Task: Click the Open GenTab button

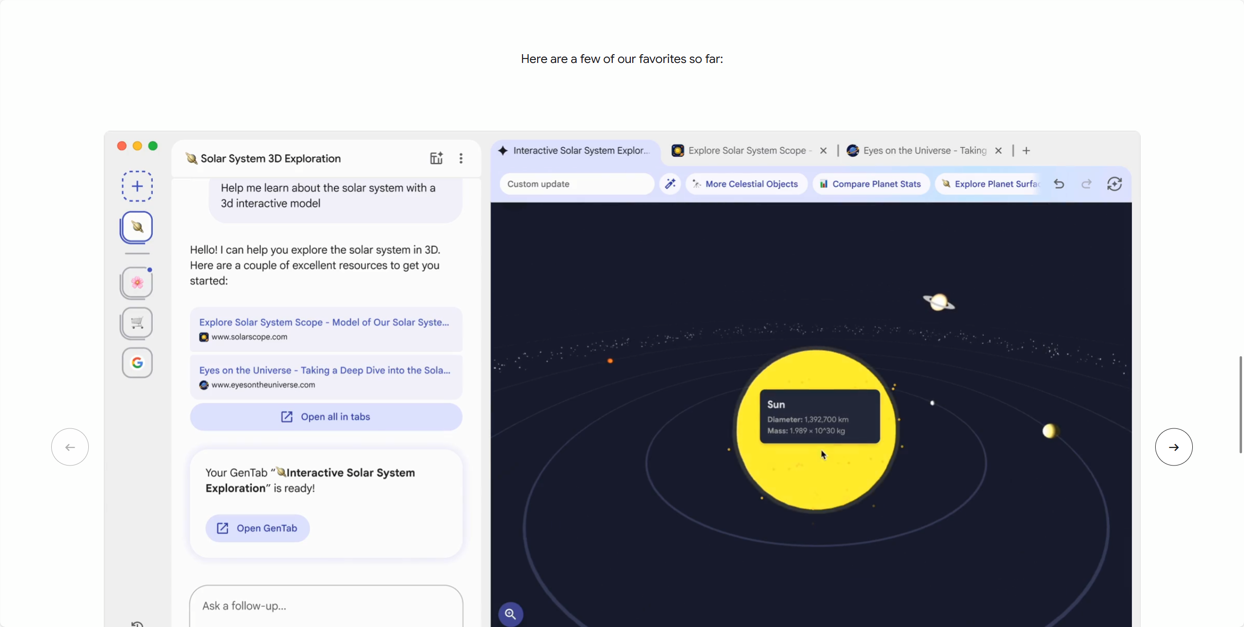Action: [x=258, y=528]
